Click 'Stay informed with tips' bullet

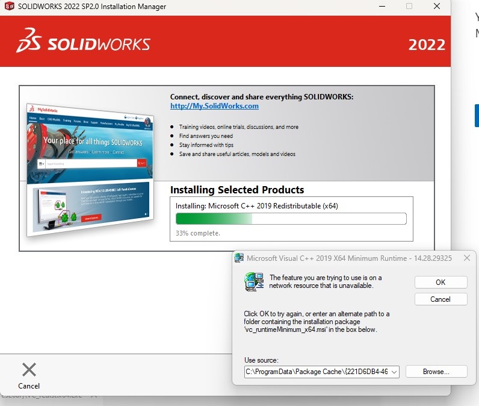[206, 145]
